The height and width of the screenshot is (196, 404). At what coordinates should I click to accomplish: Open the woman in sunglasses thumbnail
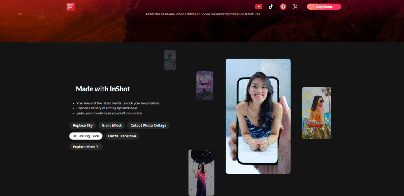coord(316,113)
